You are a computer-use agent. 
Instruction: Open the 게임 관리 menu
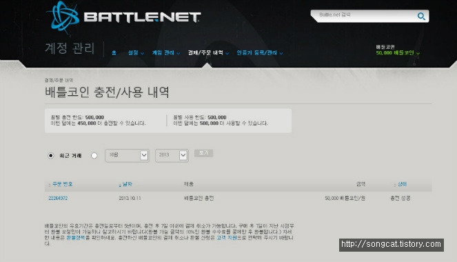(x=166, y=53)
